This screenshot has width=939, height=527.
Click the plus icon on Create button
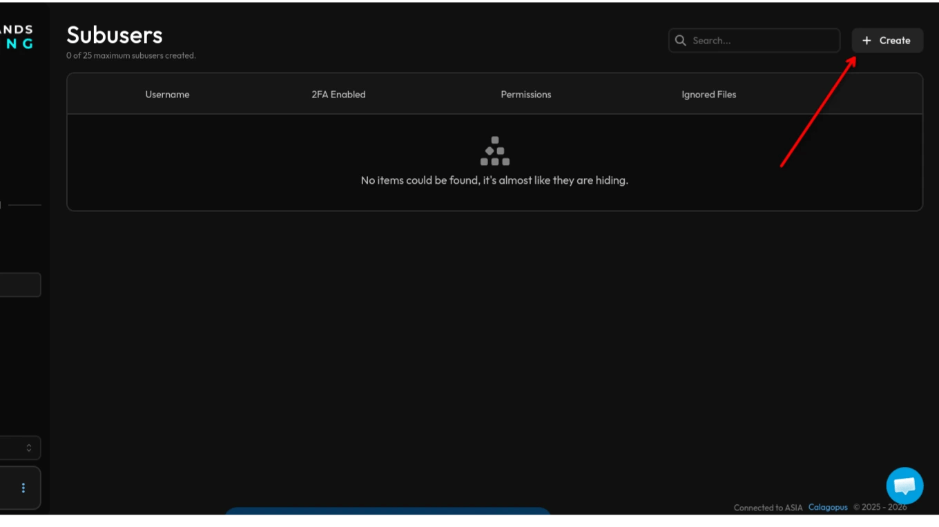pos(867,41)
